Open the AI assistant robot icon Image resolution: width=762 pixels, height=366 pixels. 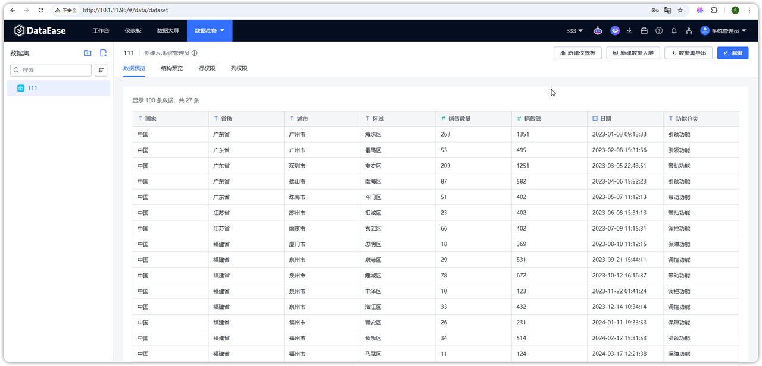point(598,30)
